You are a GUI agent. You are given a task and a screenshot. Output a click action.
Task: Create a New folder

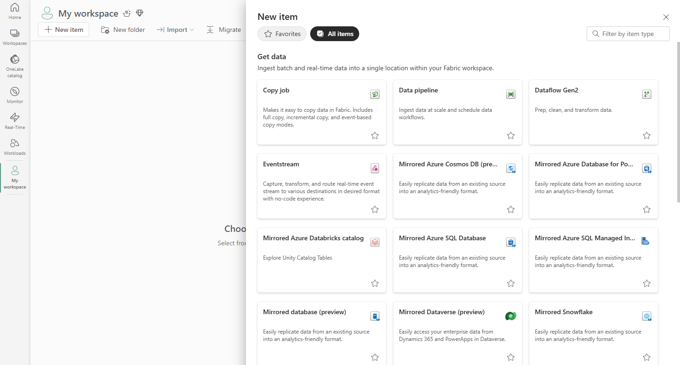click(123, 30)
